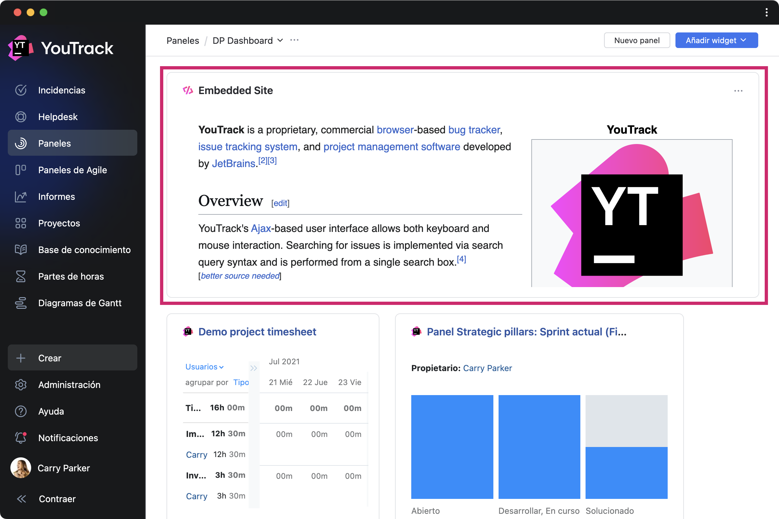The height and width of the screenshot is (519, 779).
Task: Click the Demo project timesheet widget icon
Action: click(188, 331)
